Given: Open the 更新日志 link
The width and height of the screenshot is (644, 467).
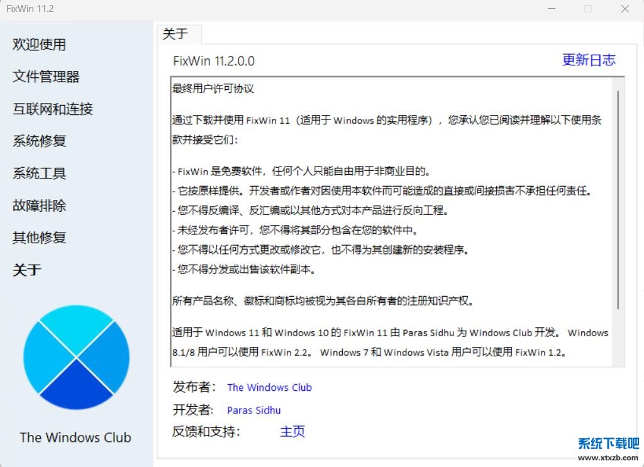Looking at the screenshot, I should pyautogui.click(x=589, y=60).
